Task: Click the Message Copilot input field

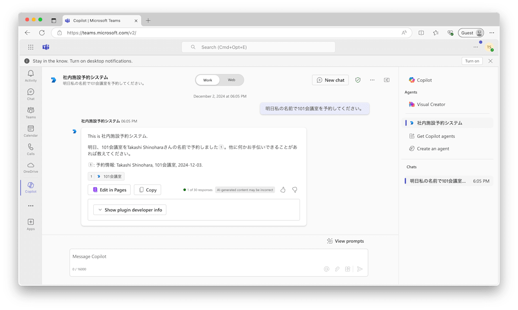Action: click(x=219, y=256)
